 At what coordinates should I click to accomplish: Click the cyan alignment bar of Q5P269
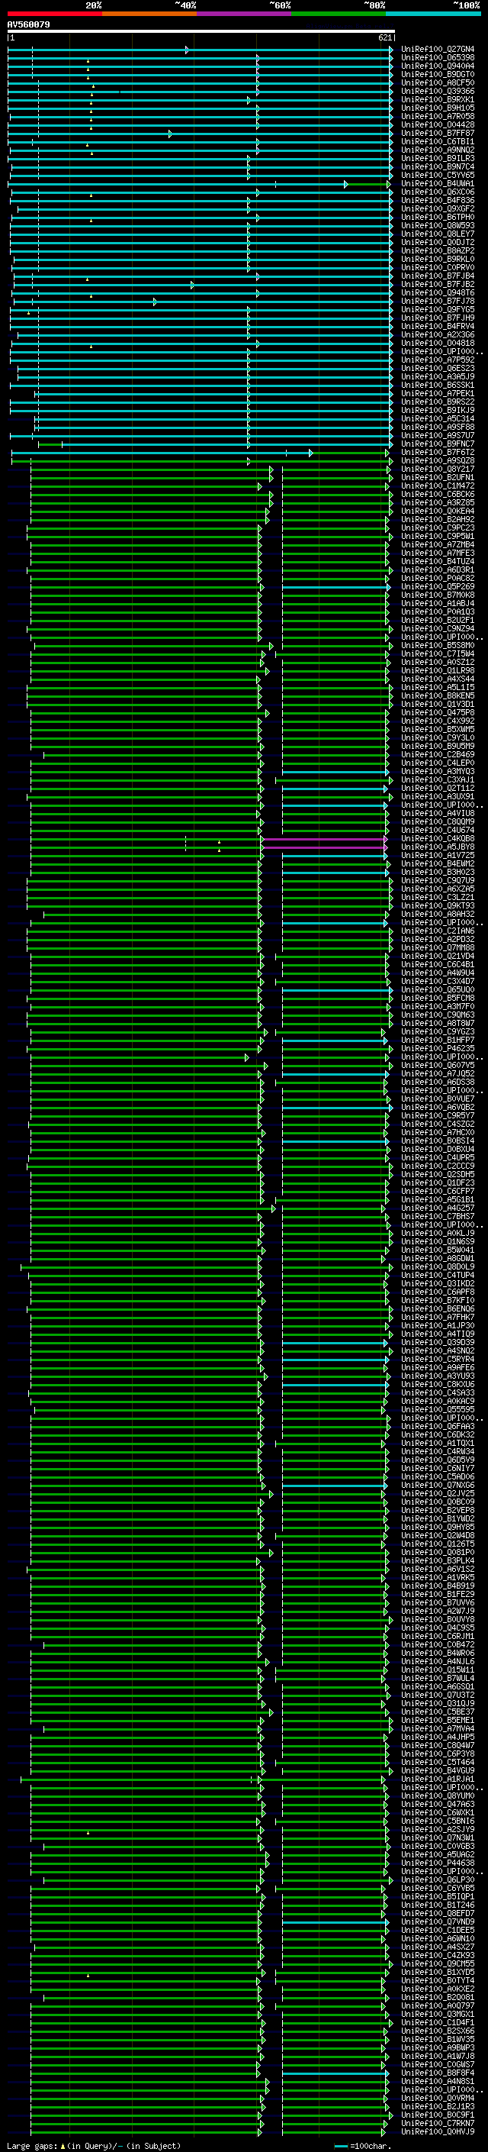(335, 587)
